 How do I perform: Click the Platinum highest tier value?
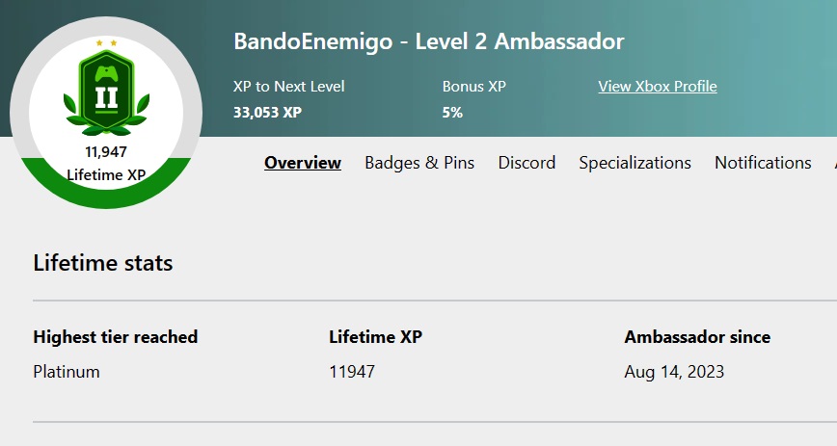pyautogui.click(x=67, y=371)
